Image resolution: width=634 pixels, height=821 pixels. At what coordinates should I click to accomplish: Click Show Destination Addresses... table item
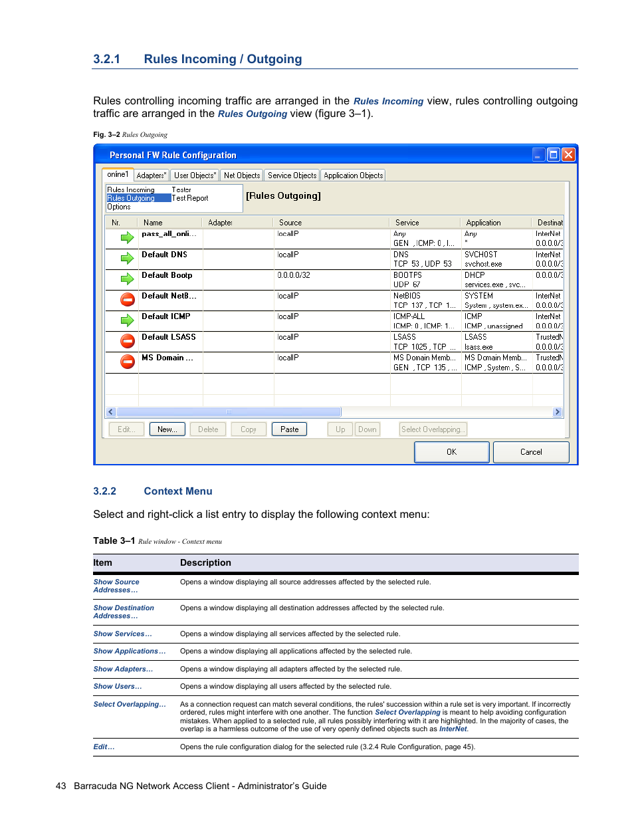coord(124,612)
